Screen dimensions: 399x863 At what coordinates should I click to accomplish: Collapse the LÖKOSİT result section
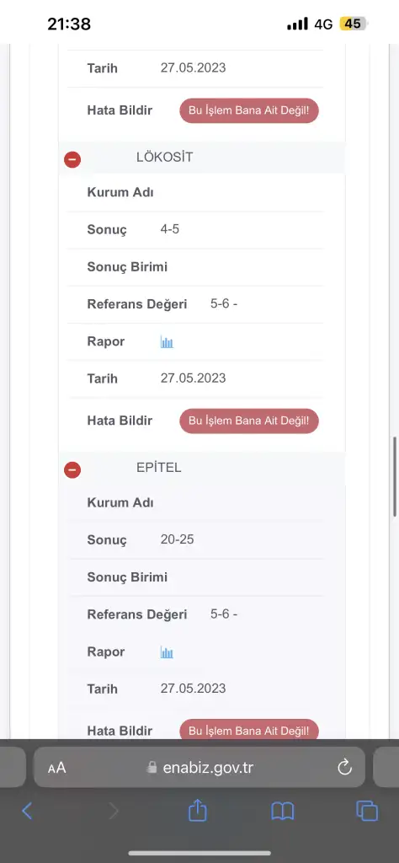point(72,159)
